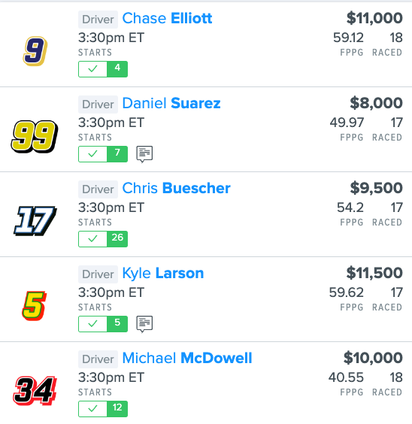Open Chris Buescher's player profile link
The width and height of the screenshot is (412, 424).
coord(176,188)
